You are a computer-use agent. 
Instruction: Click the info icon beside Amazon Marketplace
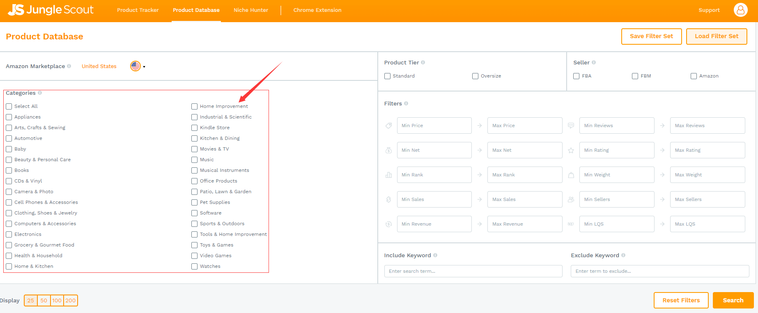(x=69, y=66)
